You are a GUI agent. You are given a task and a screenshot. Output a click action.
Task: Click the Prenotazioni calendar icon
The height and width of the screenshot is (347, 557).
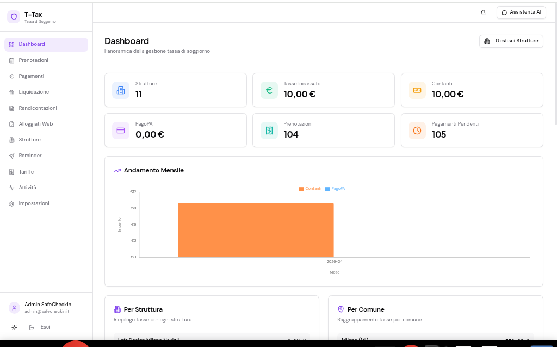point(12,61)
